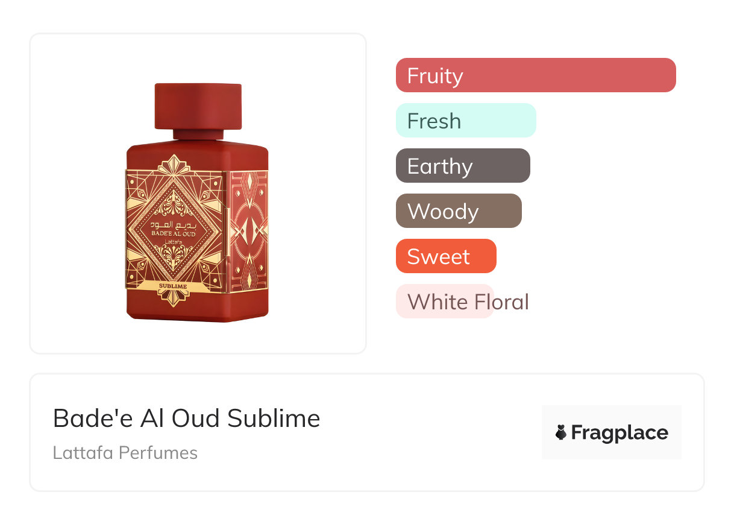
Task: Click the Fragplace perfume bottle logo icon
Action: point(561,432)
